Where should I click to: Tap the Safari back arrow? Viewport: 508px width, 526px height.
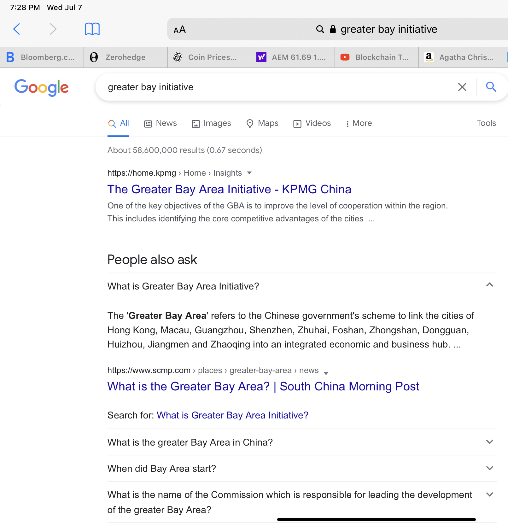pyautogui.click(x=17, y=29)
